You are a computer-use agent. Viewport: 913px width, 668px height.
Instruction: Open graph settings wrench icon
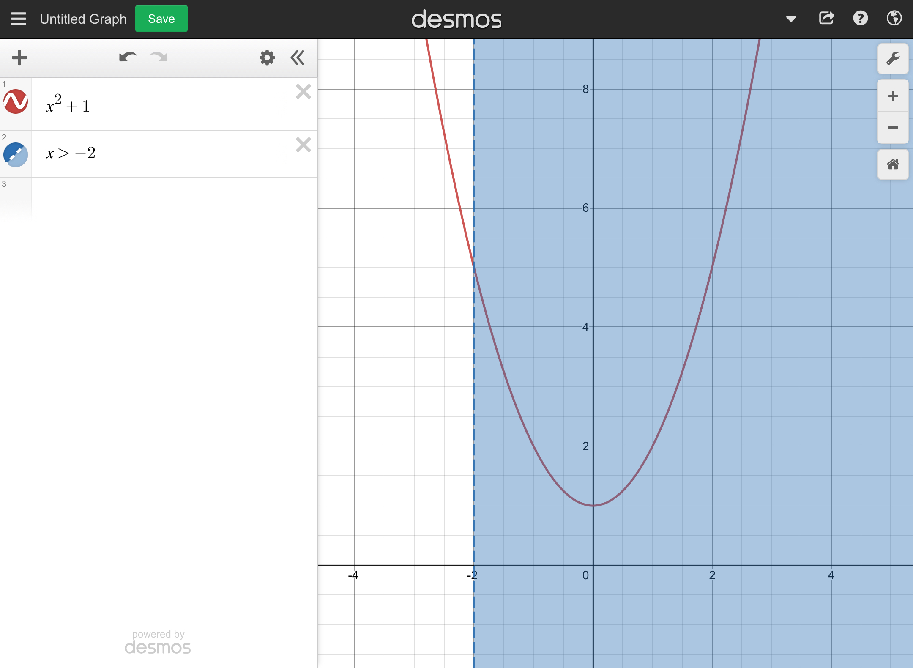tap(893, 58)
